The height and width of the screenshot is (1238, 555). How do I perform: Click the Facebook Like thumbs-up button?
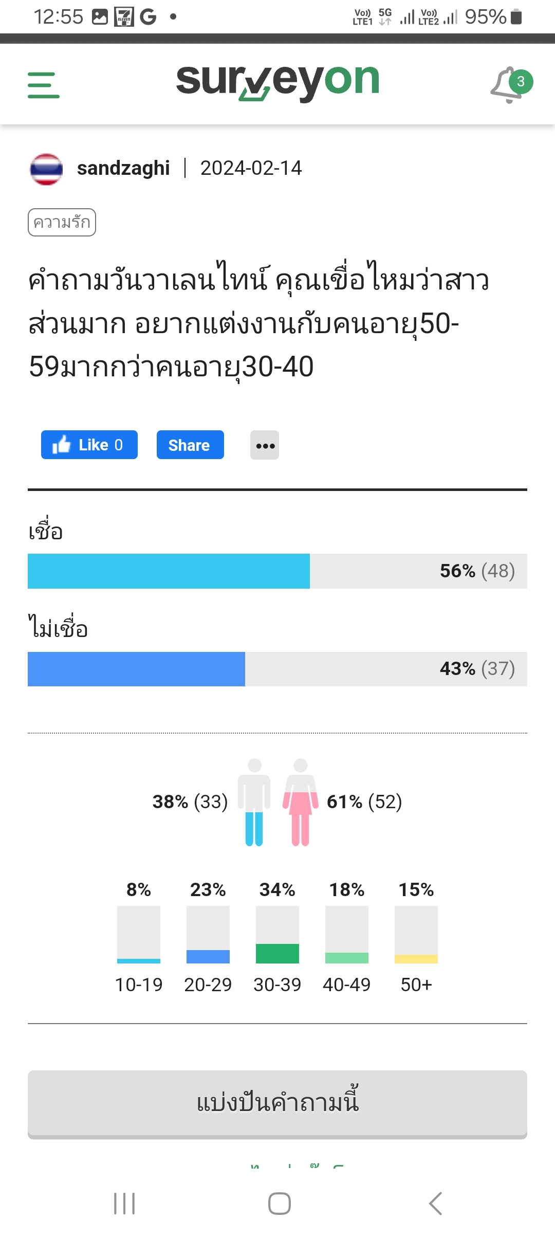[89, 445]
